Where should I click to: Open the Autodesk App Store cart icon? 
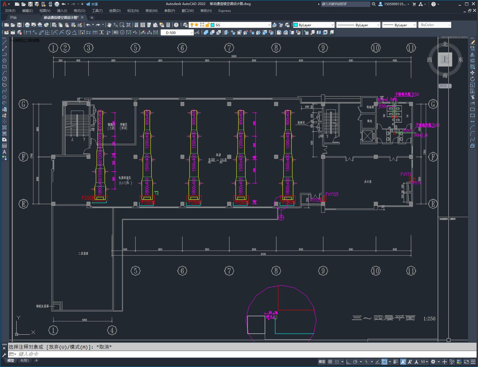[414, 4]
